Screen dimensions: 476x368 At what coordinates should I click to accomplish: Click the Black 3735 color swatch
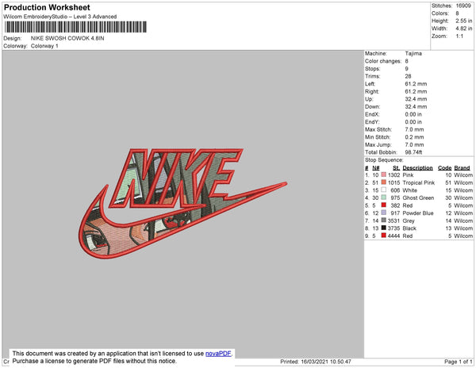[x=384, y=228]
